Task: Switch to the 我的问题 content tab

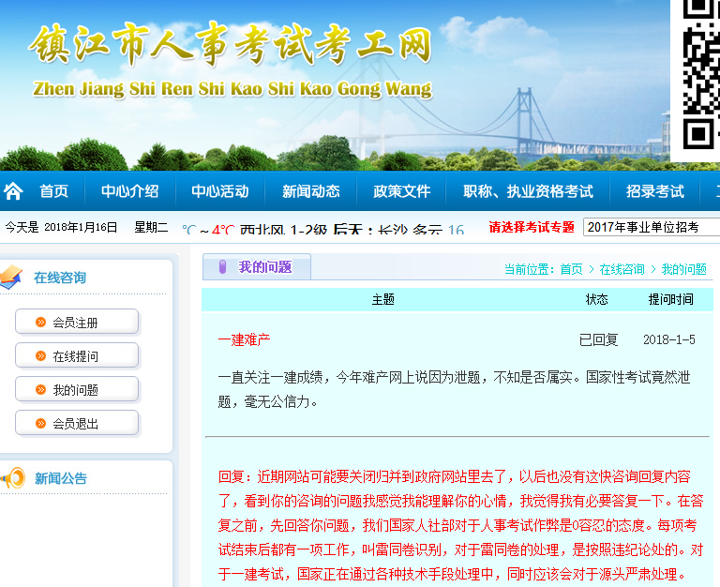Action: [x=264, y=267]
